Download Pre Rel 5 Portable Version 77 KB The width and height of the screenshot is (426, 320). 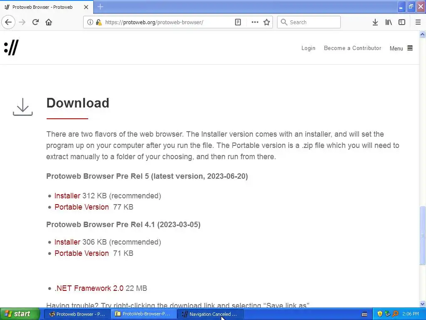tap(82, 207)
